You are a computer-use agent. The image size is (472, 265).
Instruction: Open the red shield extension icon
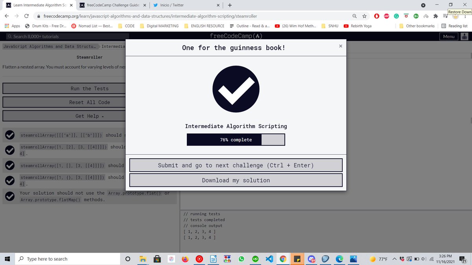(406, 16)
